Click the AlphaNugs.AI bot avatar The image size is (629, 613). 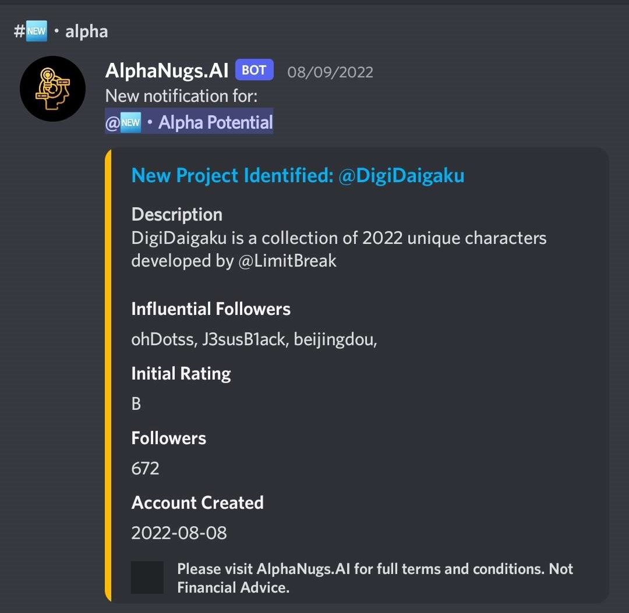[x=52, y=88]
